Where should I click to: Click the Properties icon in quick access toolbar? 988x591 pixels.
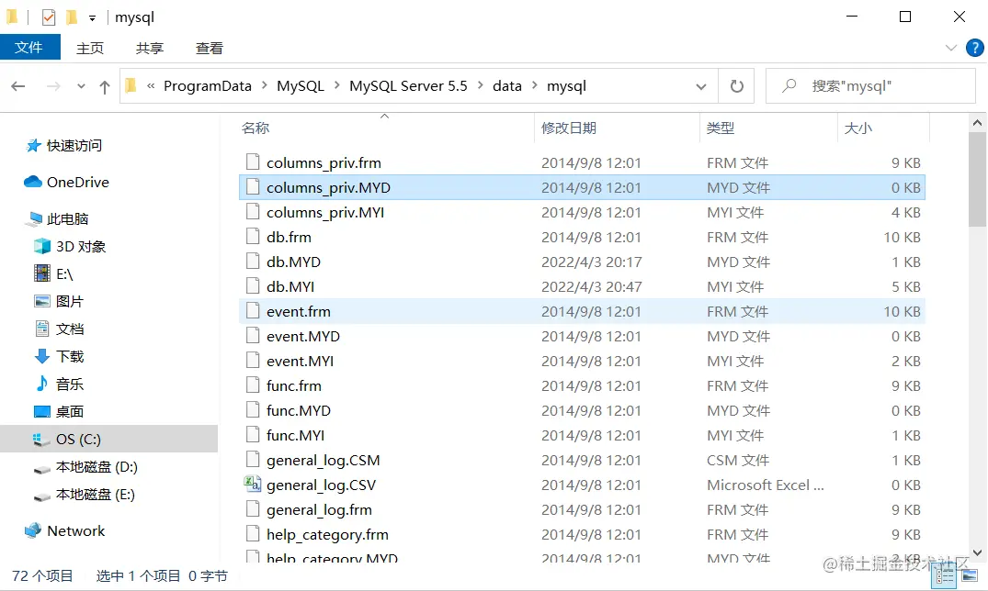[x=49, y=17]
